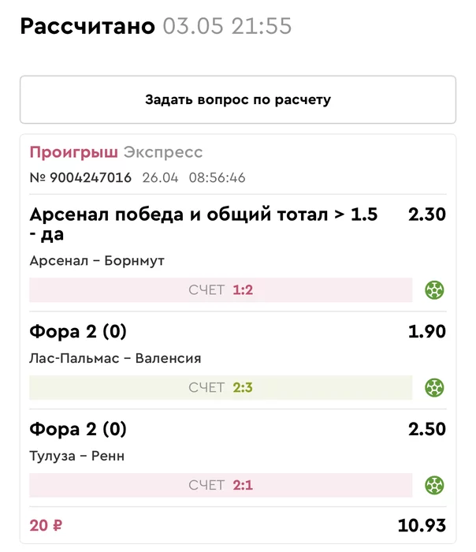This screenshot has width=476, height=552.
Task: Select the pink score bar showing 1:2
Action: click(x=221, y=289)
